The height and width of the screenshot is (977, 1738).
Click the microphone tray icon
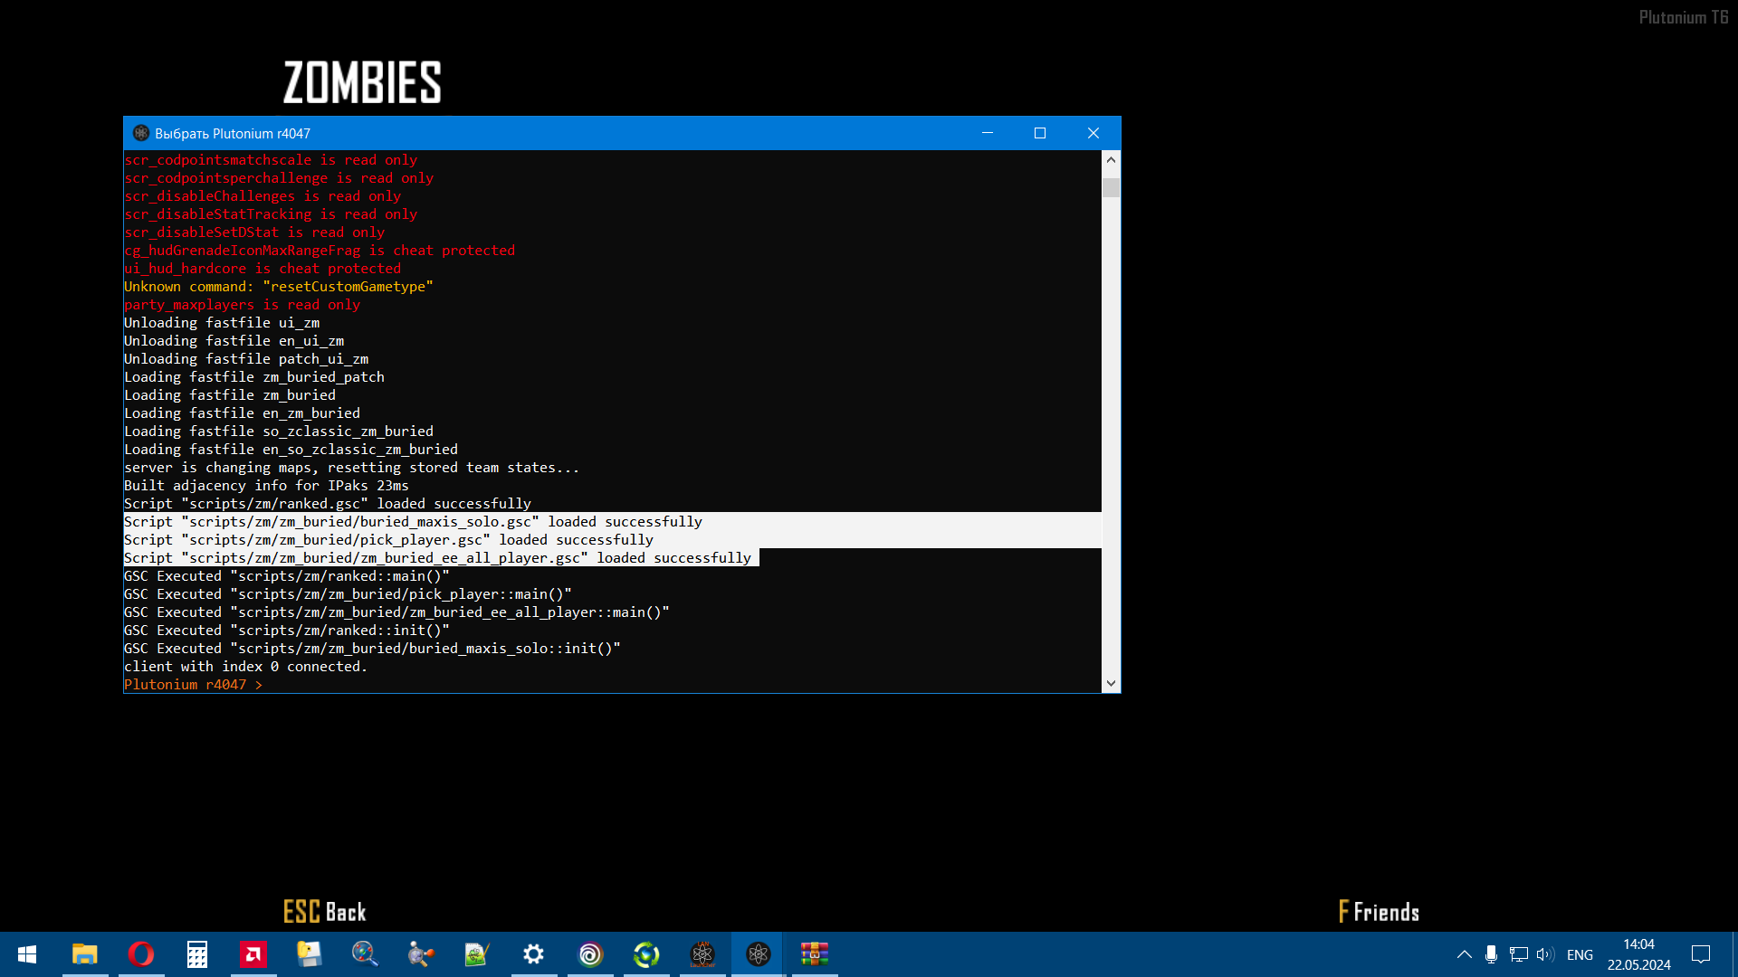click(x=1491, y=954)
